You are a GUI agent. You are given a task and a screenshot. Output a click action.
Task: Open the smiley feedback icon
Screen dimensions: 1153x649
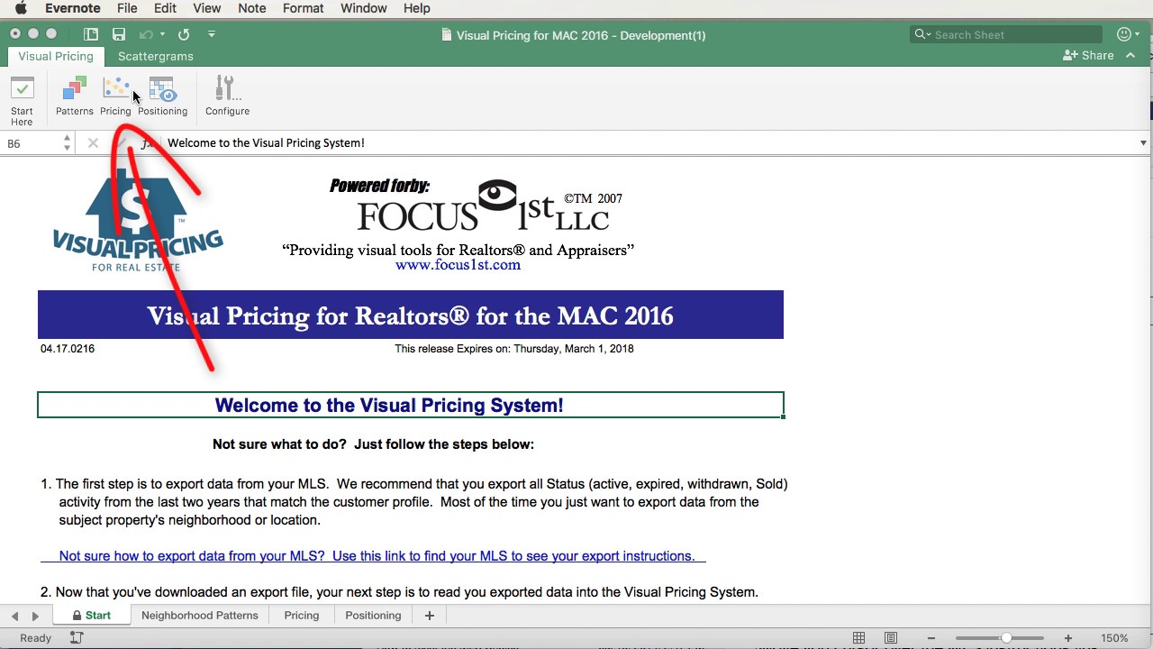1123,34
